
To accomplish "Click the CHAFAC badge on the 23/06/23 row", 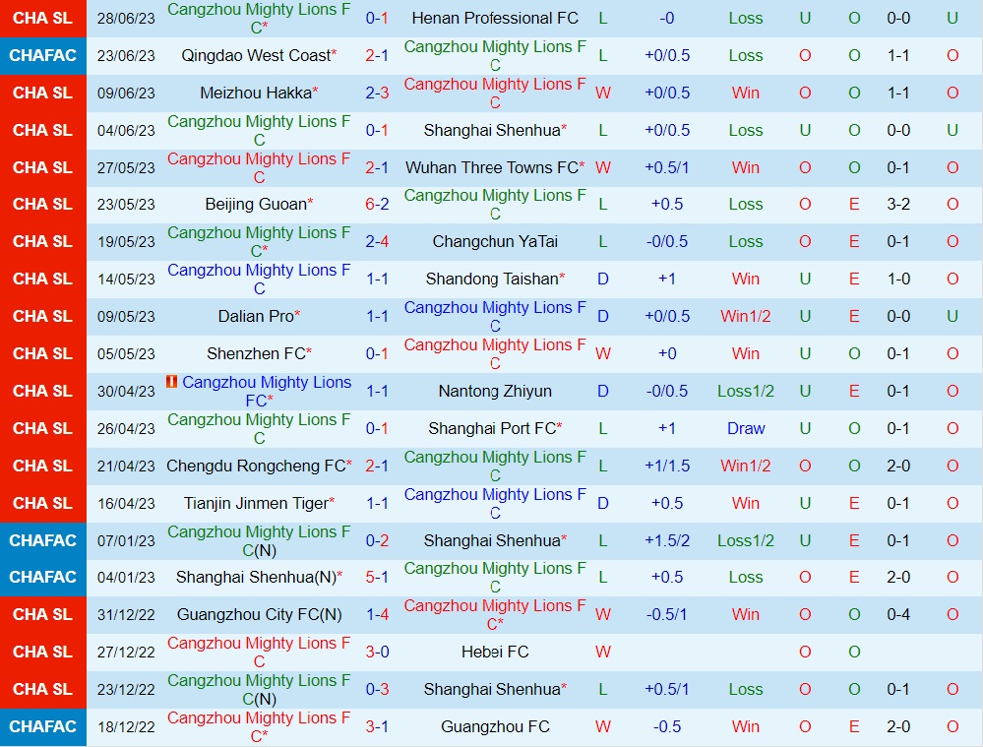I will pos(42,56).
